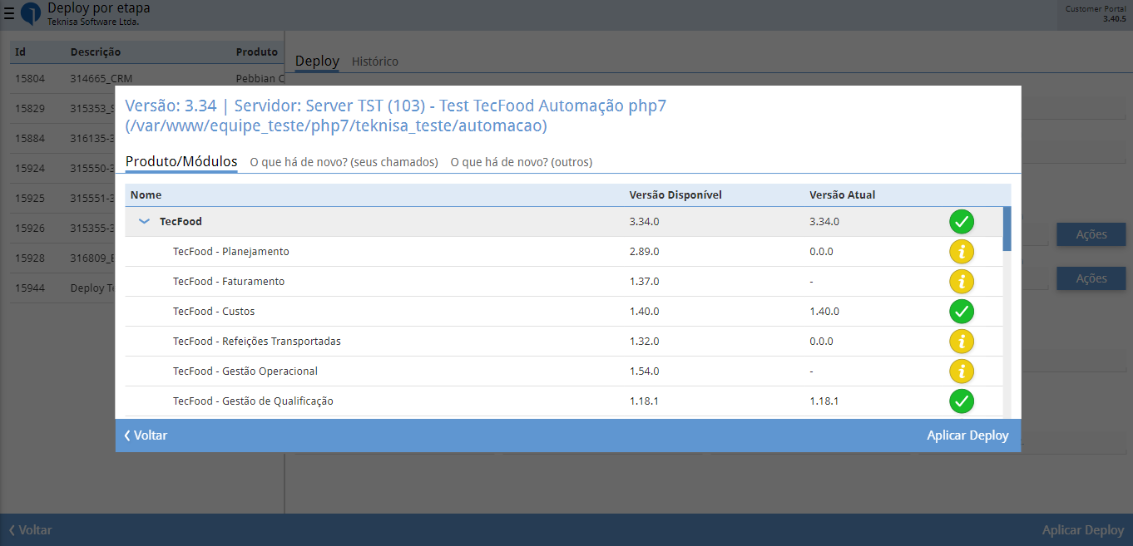Select background list row 15944
1133x546 pixels.
[x=62, y=288]
